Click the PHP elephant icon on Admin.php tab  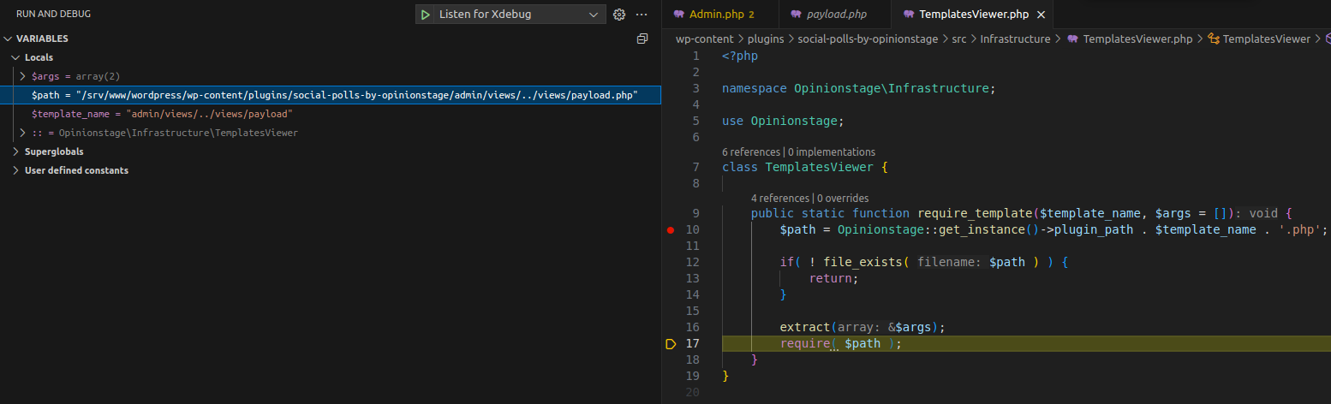click(679, 15)
